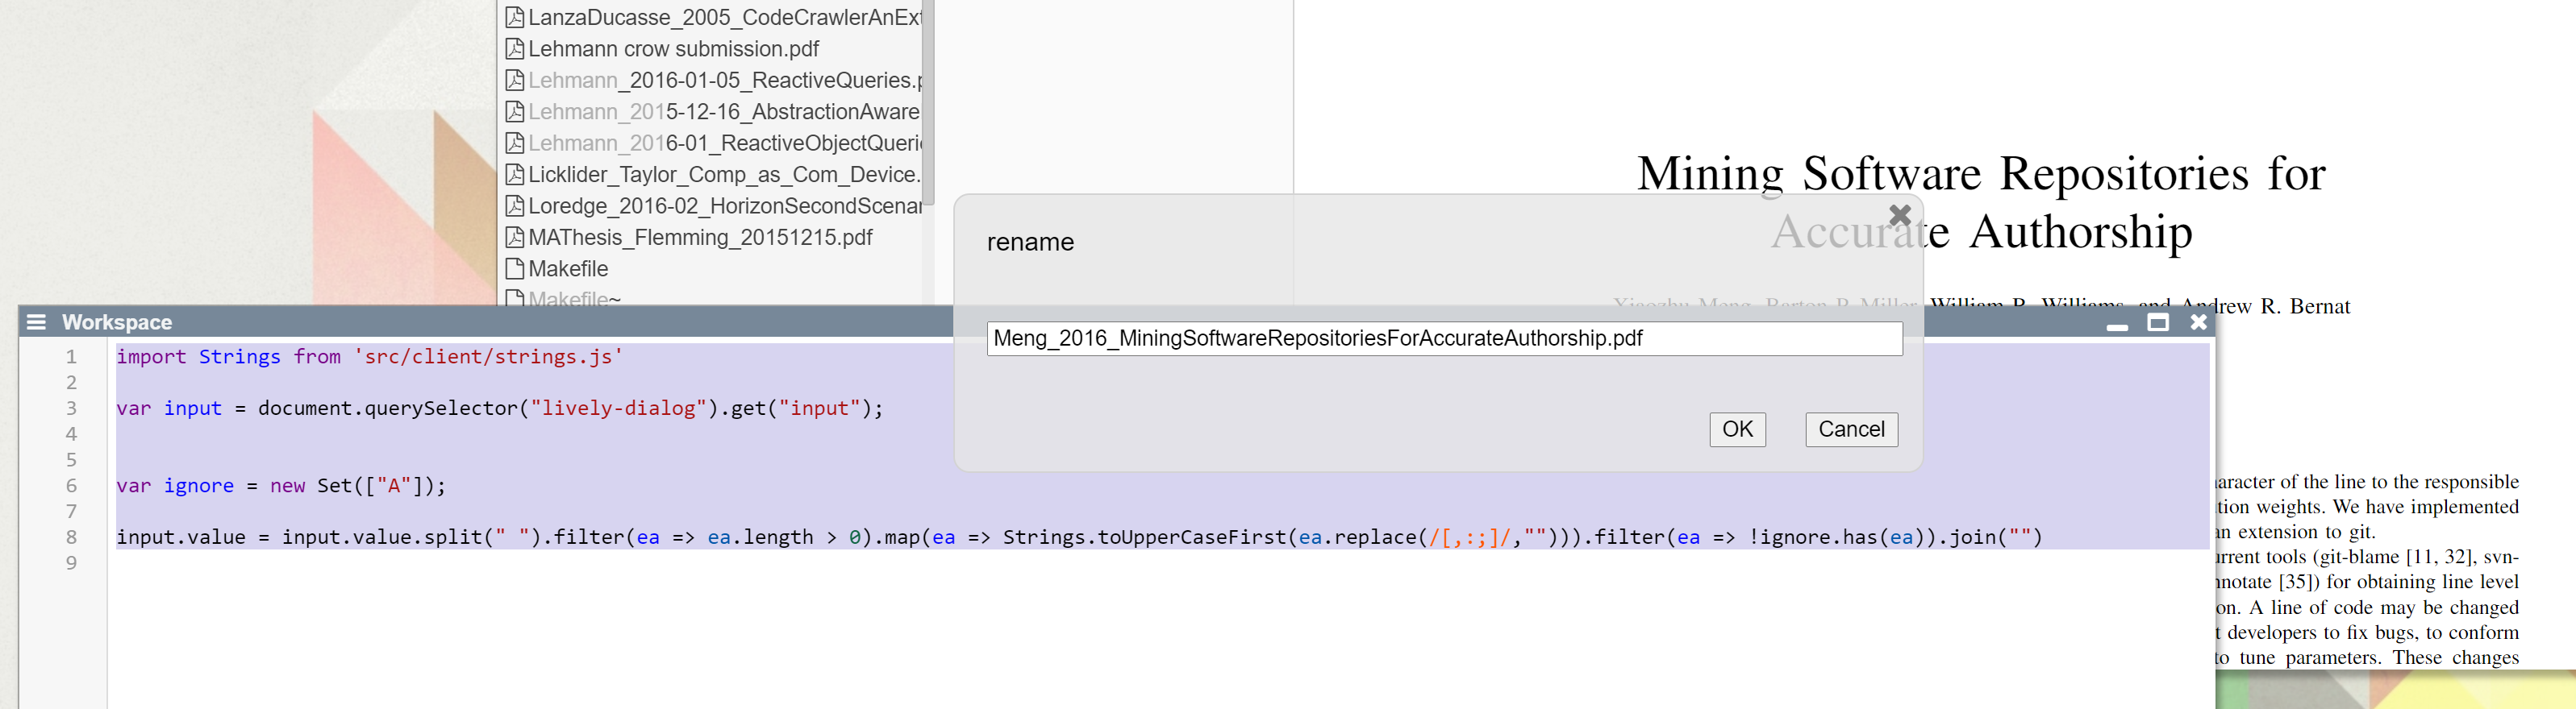
Task: Click the Workspace window title bar label
Action: coord(117,321)
